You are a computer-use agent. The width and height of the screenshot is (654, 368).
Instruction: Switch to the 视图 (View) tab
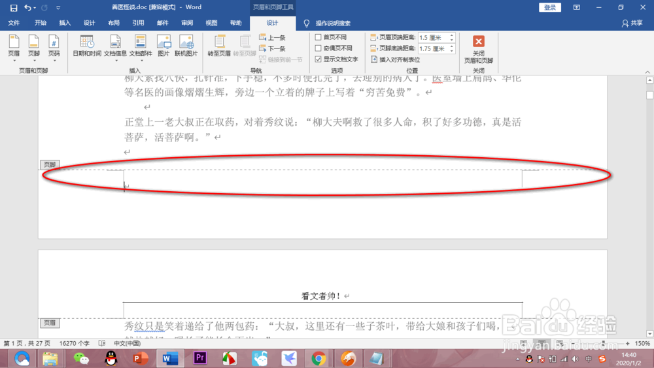point(211,23)
